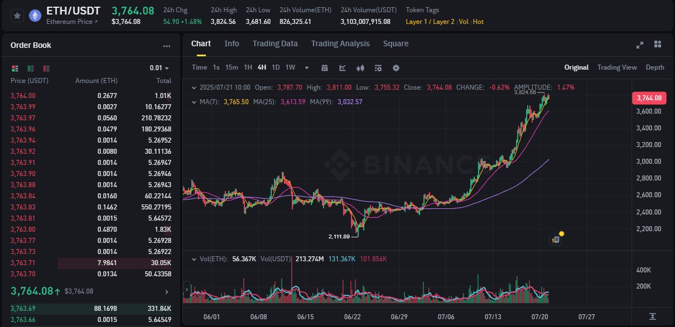The image size is (675, 327).
Task: Change candlestick chart style icon
Action: pyautogui.click(x=360, y=68)
